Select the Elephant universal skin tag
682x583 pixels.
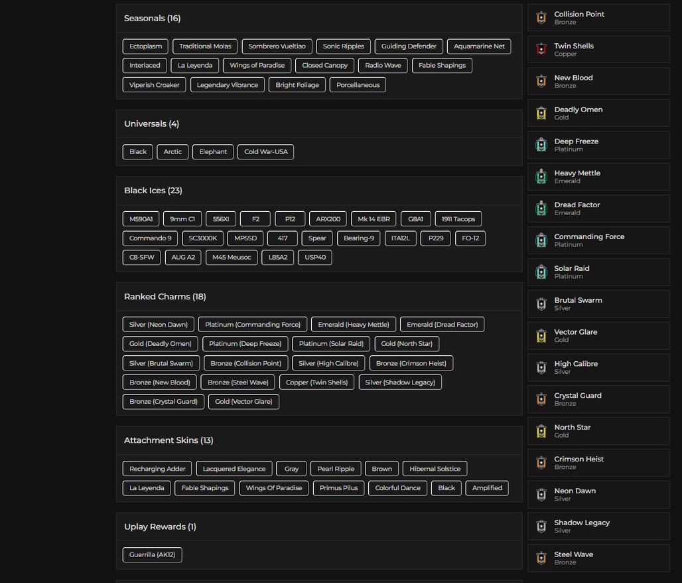tap(213, 152)
